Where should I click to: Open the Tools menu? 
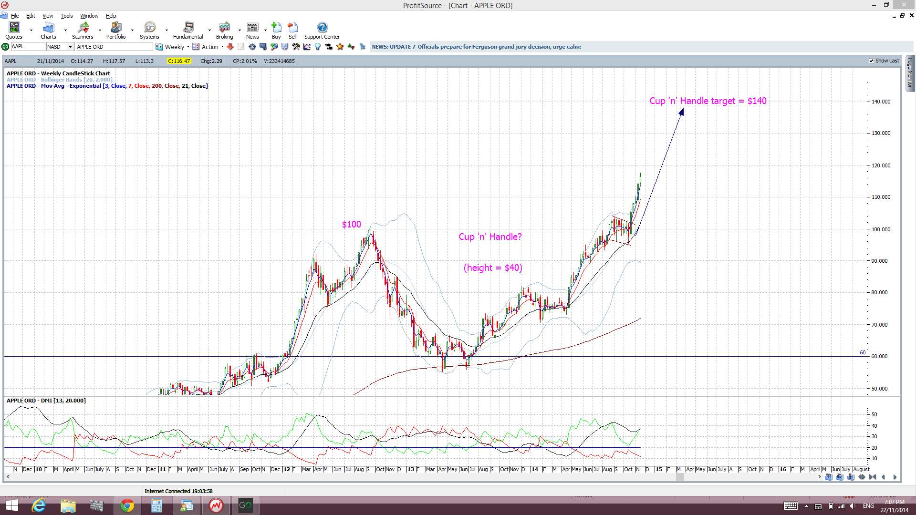pos(66,16)
